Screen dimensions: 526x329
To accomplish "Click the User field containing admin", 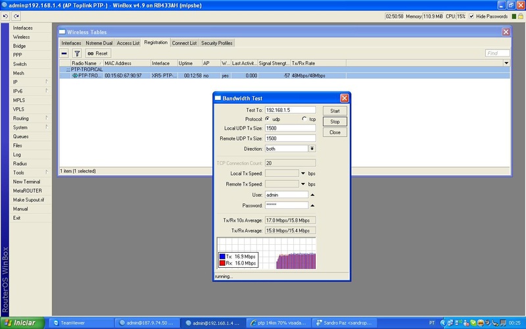I will (x=287, y=195).
